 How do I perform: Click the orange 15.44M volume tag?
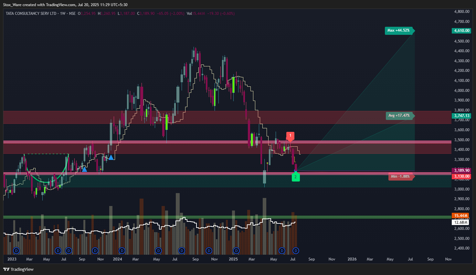(460, 216)
